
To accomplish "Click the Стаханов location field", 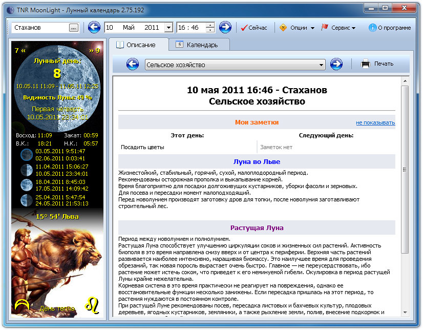I will (40, 28).
